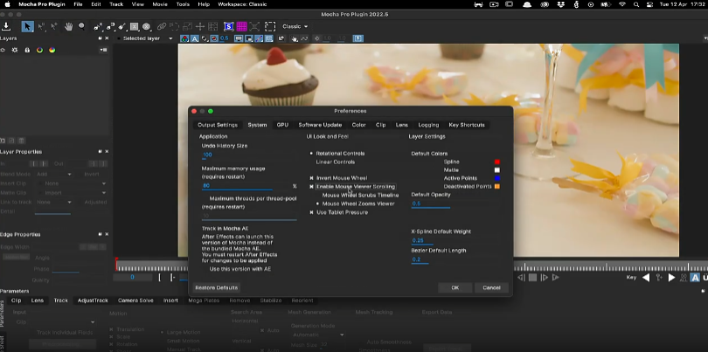Toggle the Show Planar Surface S icon
Screen dimensions: 708x352
(x=228, y=26)
